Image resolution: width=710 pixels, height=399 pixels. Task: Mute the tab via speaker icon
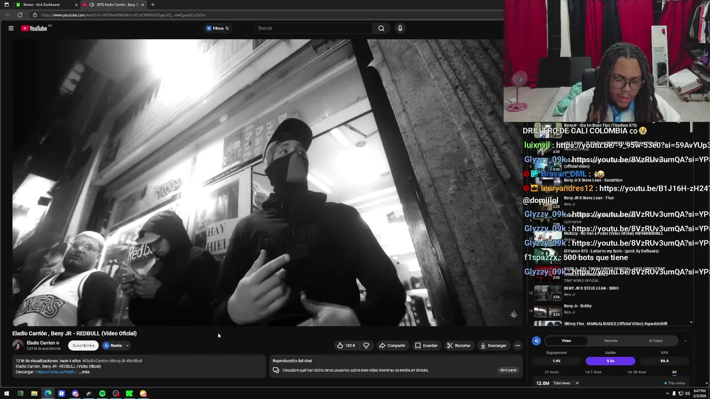coord(92,4)
